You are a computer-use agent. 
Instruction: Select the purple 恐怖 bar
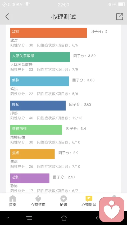[x=30, y=178]
